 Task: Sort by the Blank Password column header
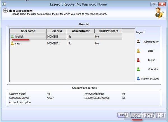108,31
